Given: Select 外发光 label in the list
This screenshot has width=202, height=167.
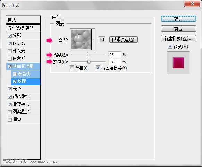Looking at the screenshot, I should [x=19, y=51].
